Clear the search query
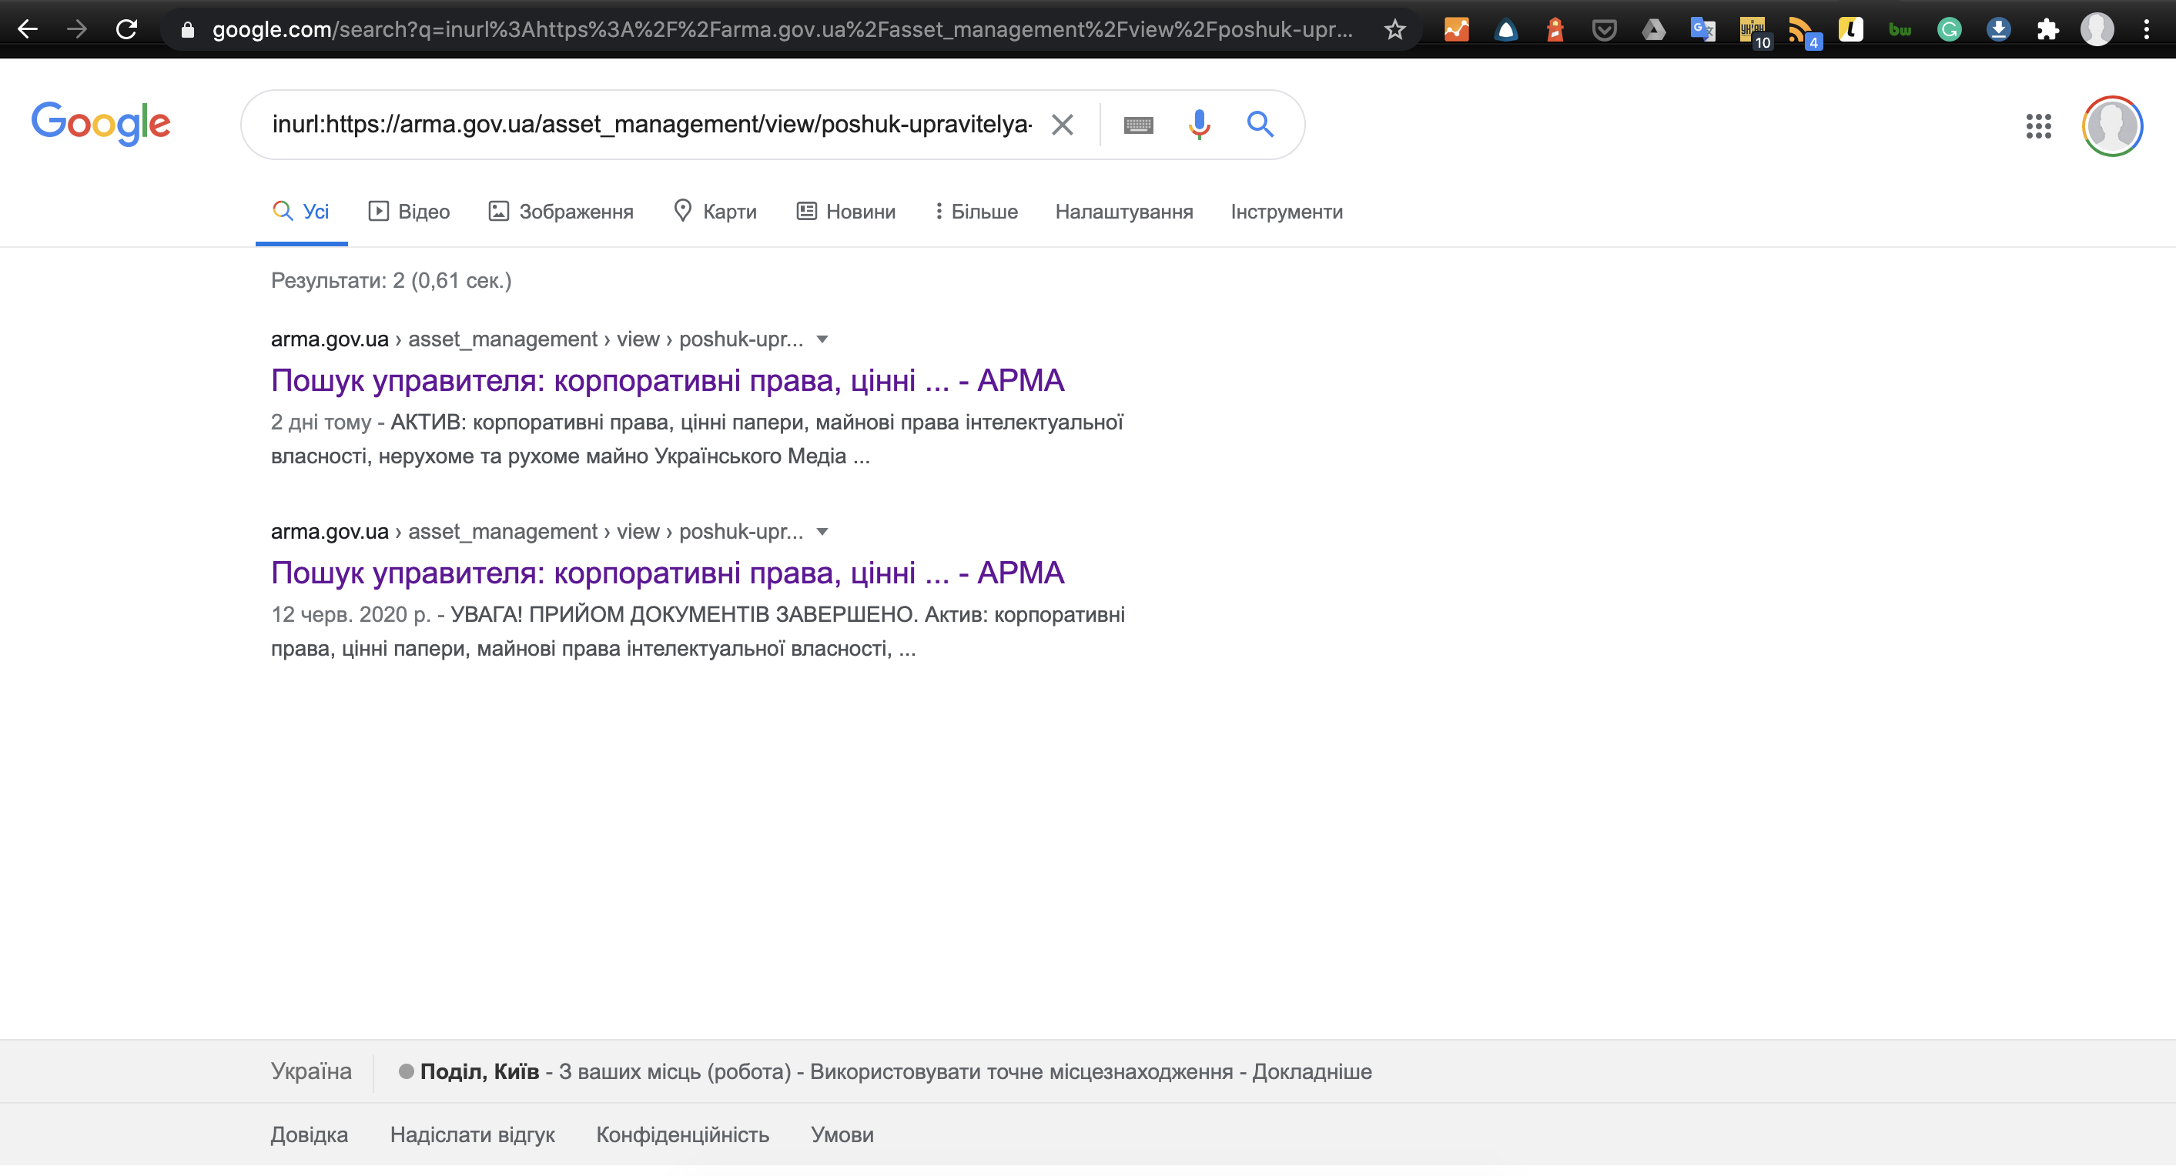The width and height of the screenshot is (2176, 1176). 1062,125
